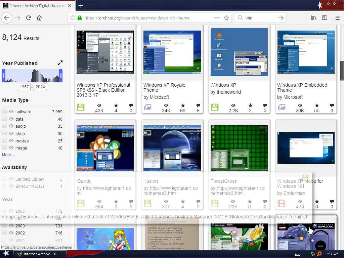The image size is (344, 258).
Task: Open the Windows XP Royale Theme title
Action: click(164, 88)
